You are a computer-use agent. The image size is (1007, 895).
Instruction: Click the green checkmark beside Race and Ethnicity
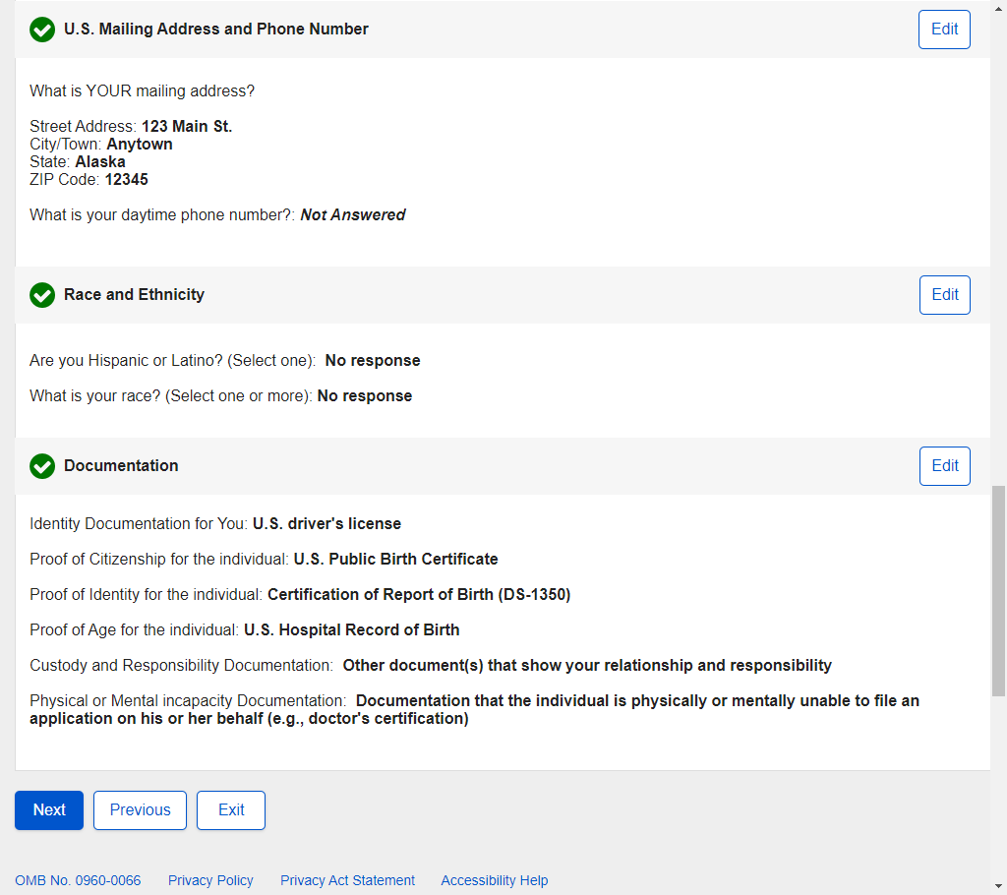pyautogui.click(x=42, y=295)
